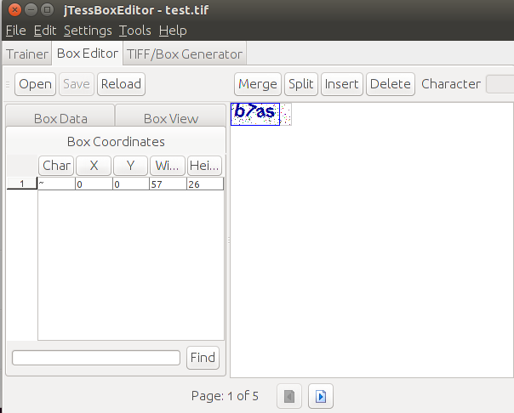Click the toolbar drag handle left of Open
Image resolution: width=514 pixels, height=413 pixels.
[x=8, y=84]
